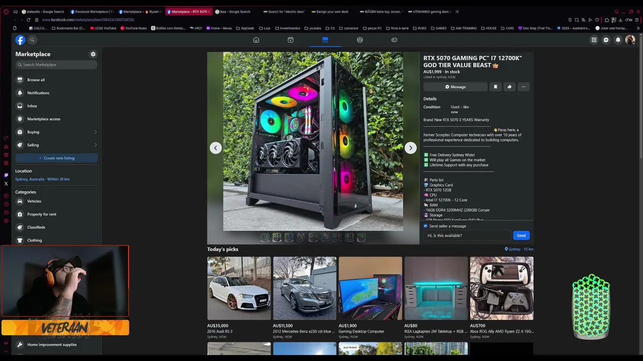The width and height of the screenshot is (643, 361).
Task: Open the 2016 Audi RS 3 listing photo
Action: (x=239, y=288)
